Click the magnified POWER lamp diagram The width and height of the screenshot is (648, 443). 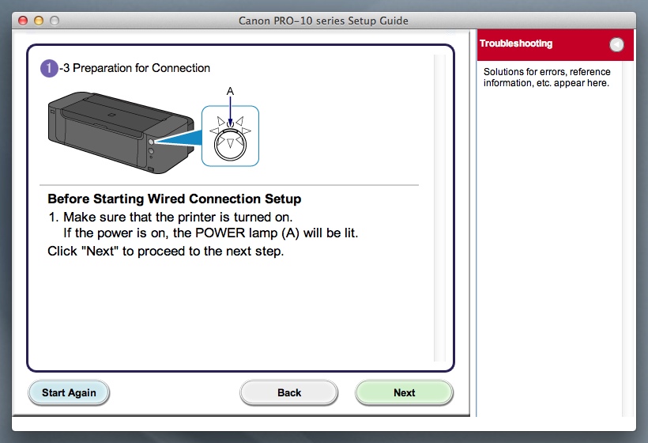[x=230, y=135]
